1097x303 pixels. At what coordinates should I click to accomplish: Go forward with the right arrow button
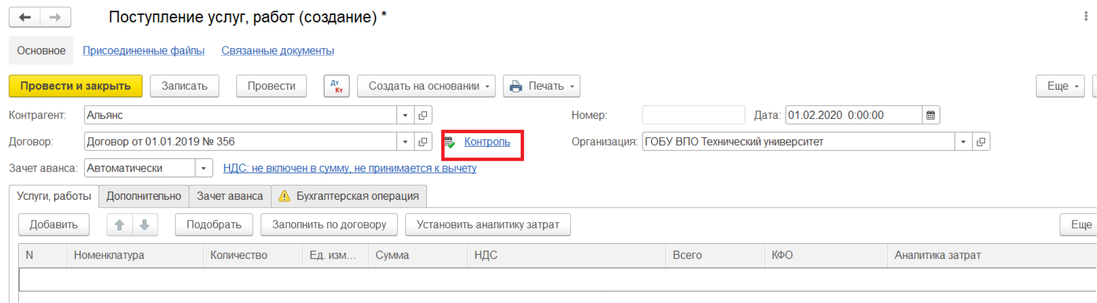point(55,17)
